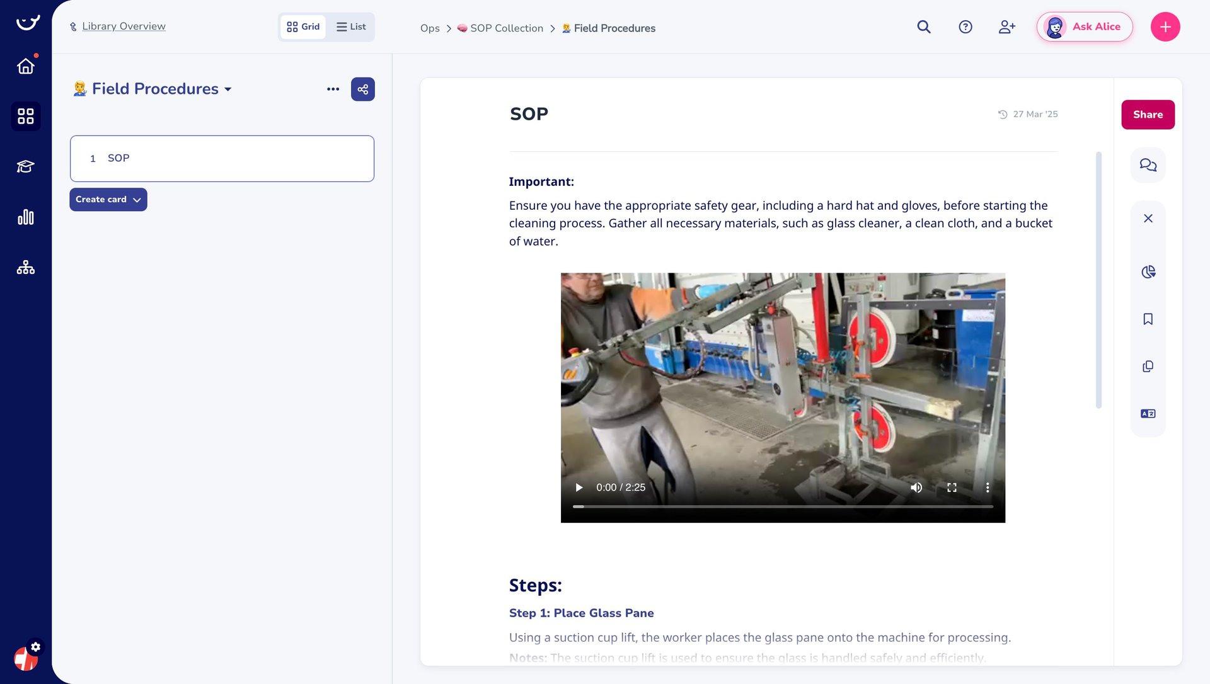Bookmark the SOP card

[x=1148, y=319]
